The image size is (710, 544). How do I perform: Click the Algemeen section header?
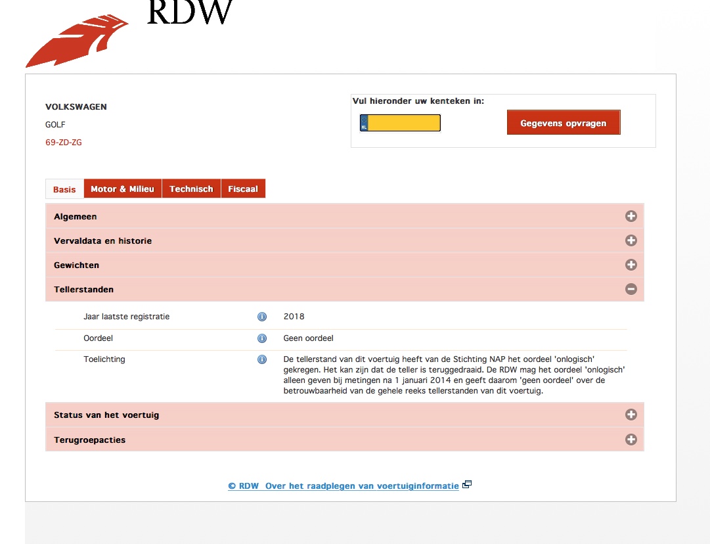[345, 216]
